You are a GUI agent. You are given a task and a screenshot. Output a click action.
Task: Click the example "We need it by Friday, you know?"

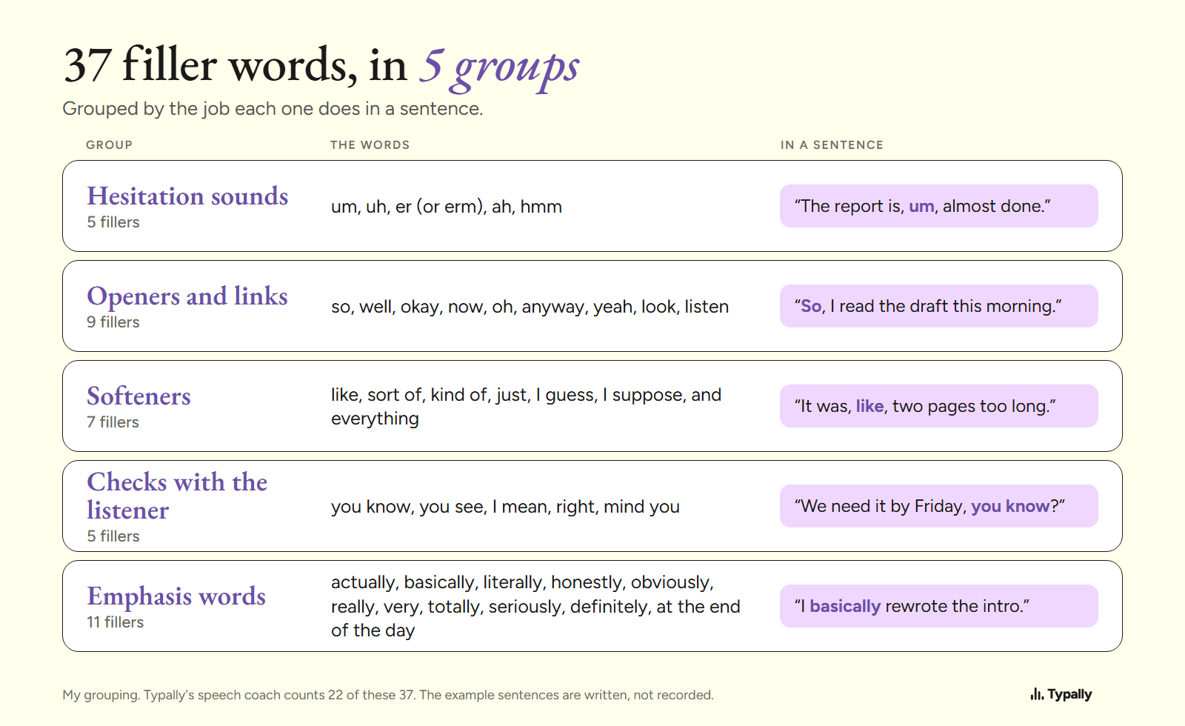tap(939, 506)
